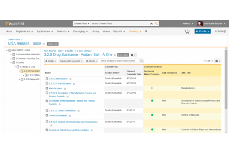Click green match dot for Controls of Critical Steps
The width and height of the screenshot is (229, 153).
pyautogui.click(x=152, y=130)
